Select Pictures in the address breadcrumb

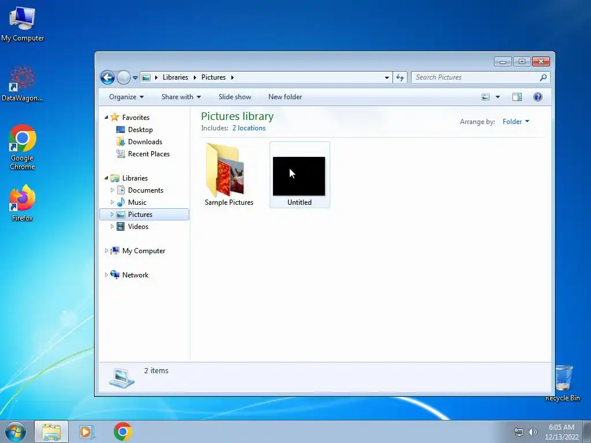coord(214,77)
